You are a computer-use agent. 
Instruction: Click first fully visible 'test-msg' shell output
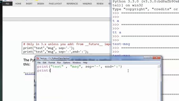121,44
